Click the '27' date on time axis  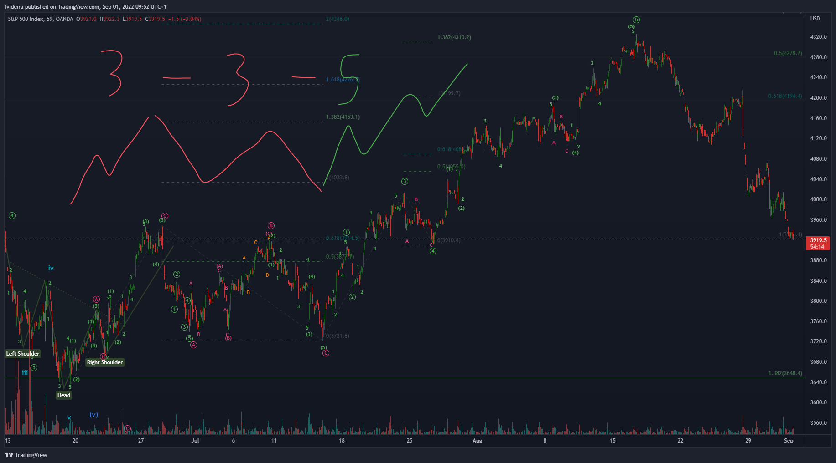(141, 441)
